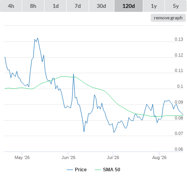Select the 4h time range tab
Screen dimensions: 187x180
11,6
